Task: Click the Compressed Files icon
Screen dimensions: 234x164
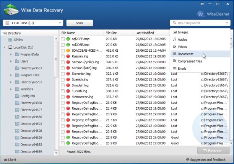Action: click(174, 61)
